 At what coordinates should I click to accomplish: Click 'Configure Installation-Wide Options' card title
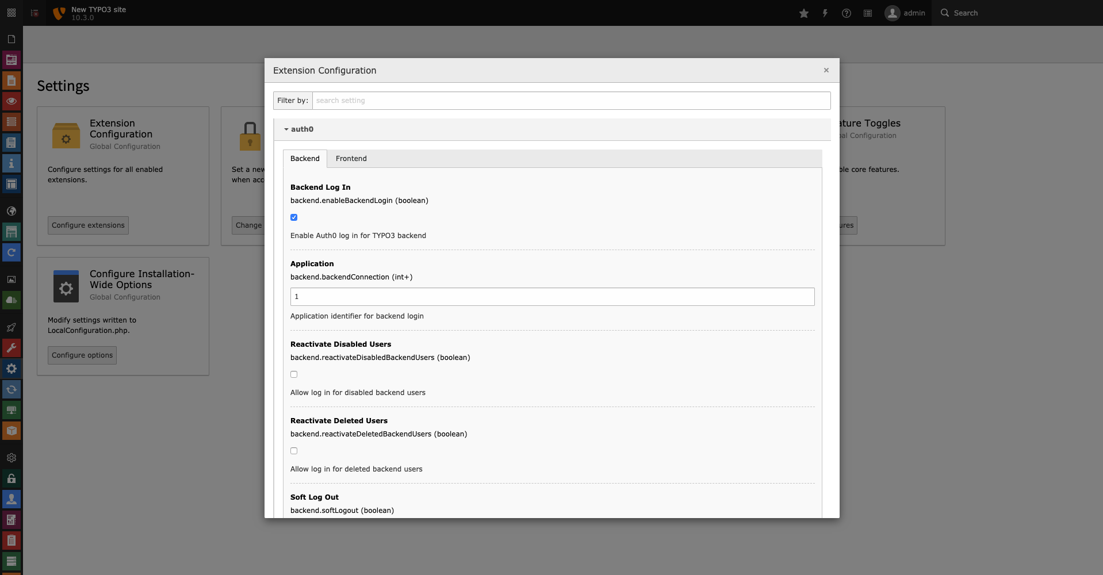pos(142,279)
